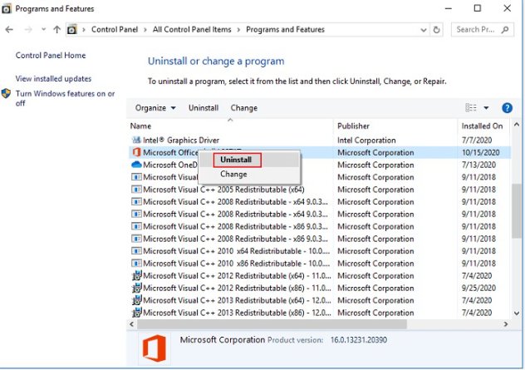525x370 pixels.
Task: Click icon of Visual C++ 2013 Redistributable (x64)
Action: [136, 300]
